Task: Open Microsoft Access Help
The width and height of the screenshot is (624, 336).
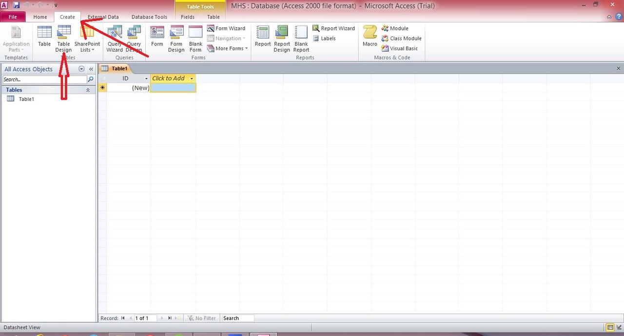Action: pyautogui.click(x=619, y=17)
